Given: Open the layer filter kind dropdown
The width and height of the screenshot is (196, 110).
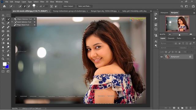Looking at the screenshot, I should pyautogui.click(x=166, y=43).
